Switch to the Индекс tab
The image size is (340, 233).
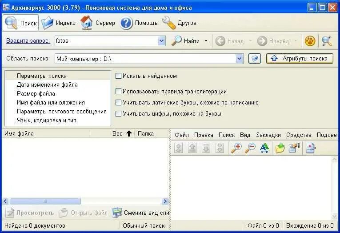(58, 23)
